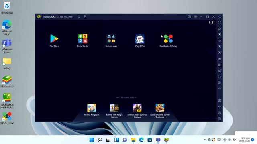Open Microsoft Edge from the taskbar
The image size is (257, 144).
click(x=141, y=140)
